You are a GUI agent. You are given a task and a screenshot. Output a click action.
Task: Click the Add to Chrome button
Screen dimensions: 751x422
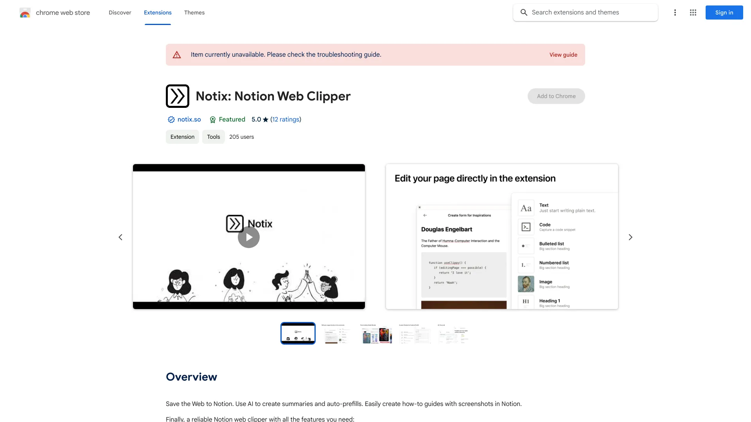tap(556, 96)
